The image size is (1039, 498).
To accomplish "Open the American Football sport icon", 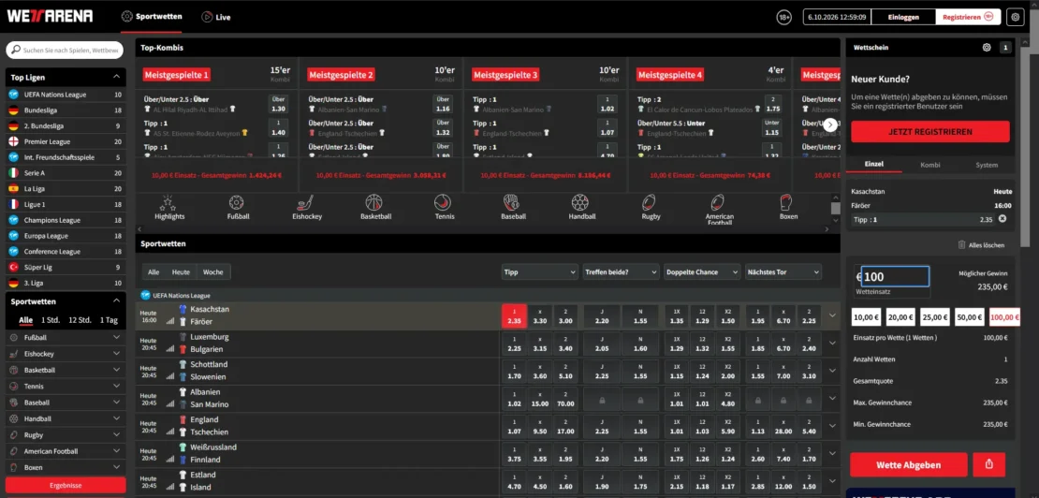I will [x=719, y=202].
